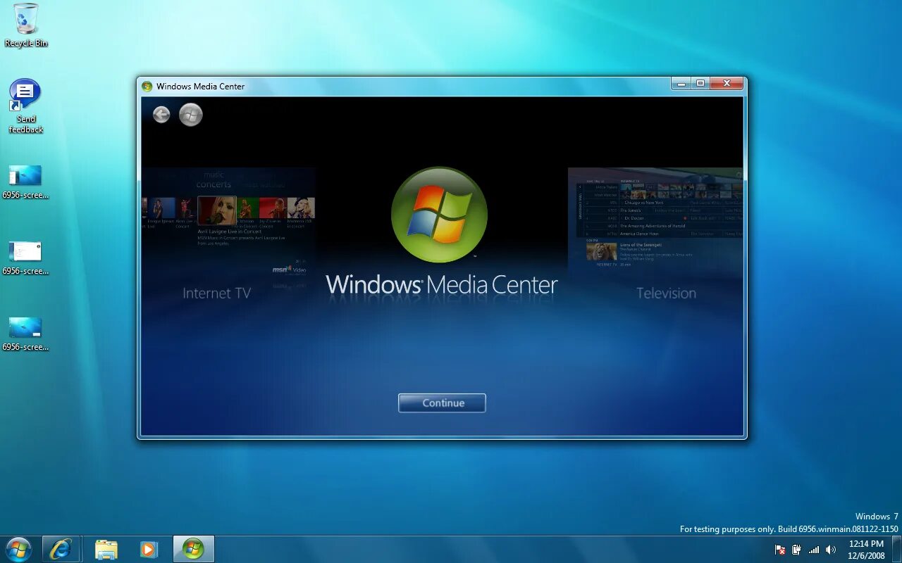The height and width of the screenshot is (563, 902).
Task: Click the round green-button Media Center home icon
Action: point(191,115)
